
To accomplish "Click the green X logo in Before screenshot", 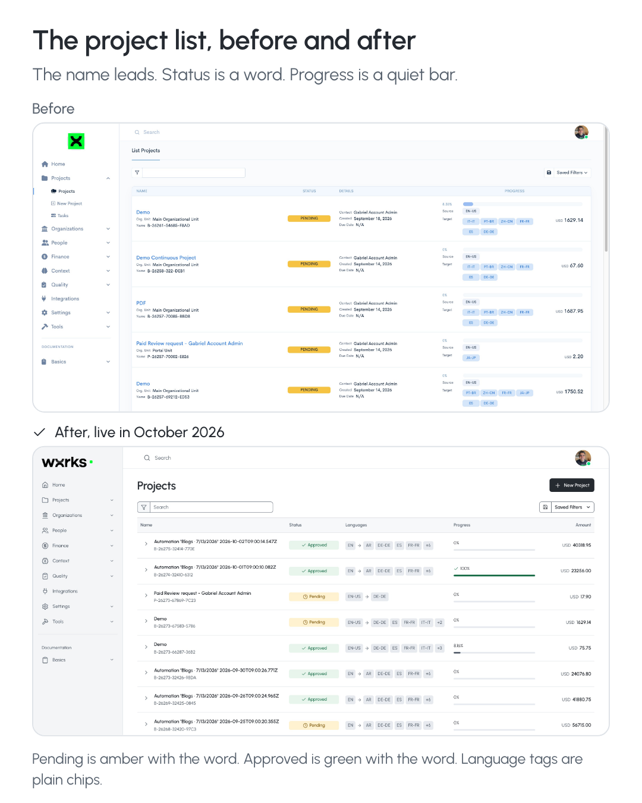I will pos(76,141).
